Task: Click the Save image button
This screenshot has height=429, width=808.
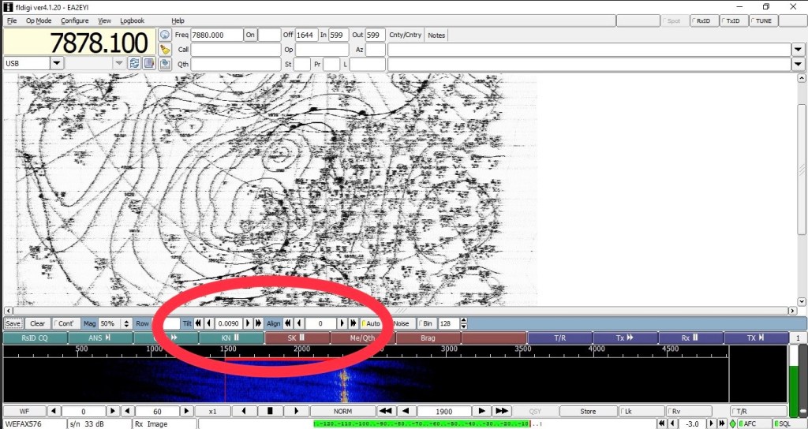Action: [13, 323]
